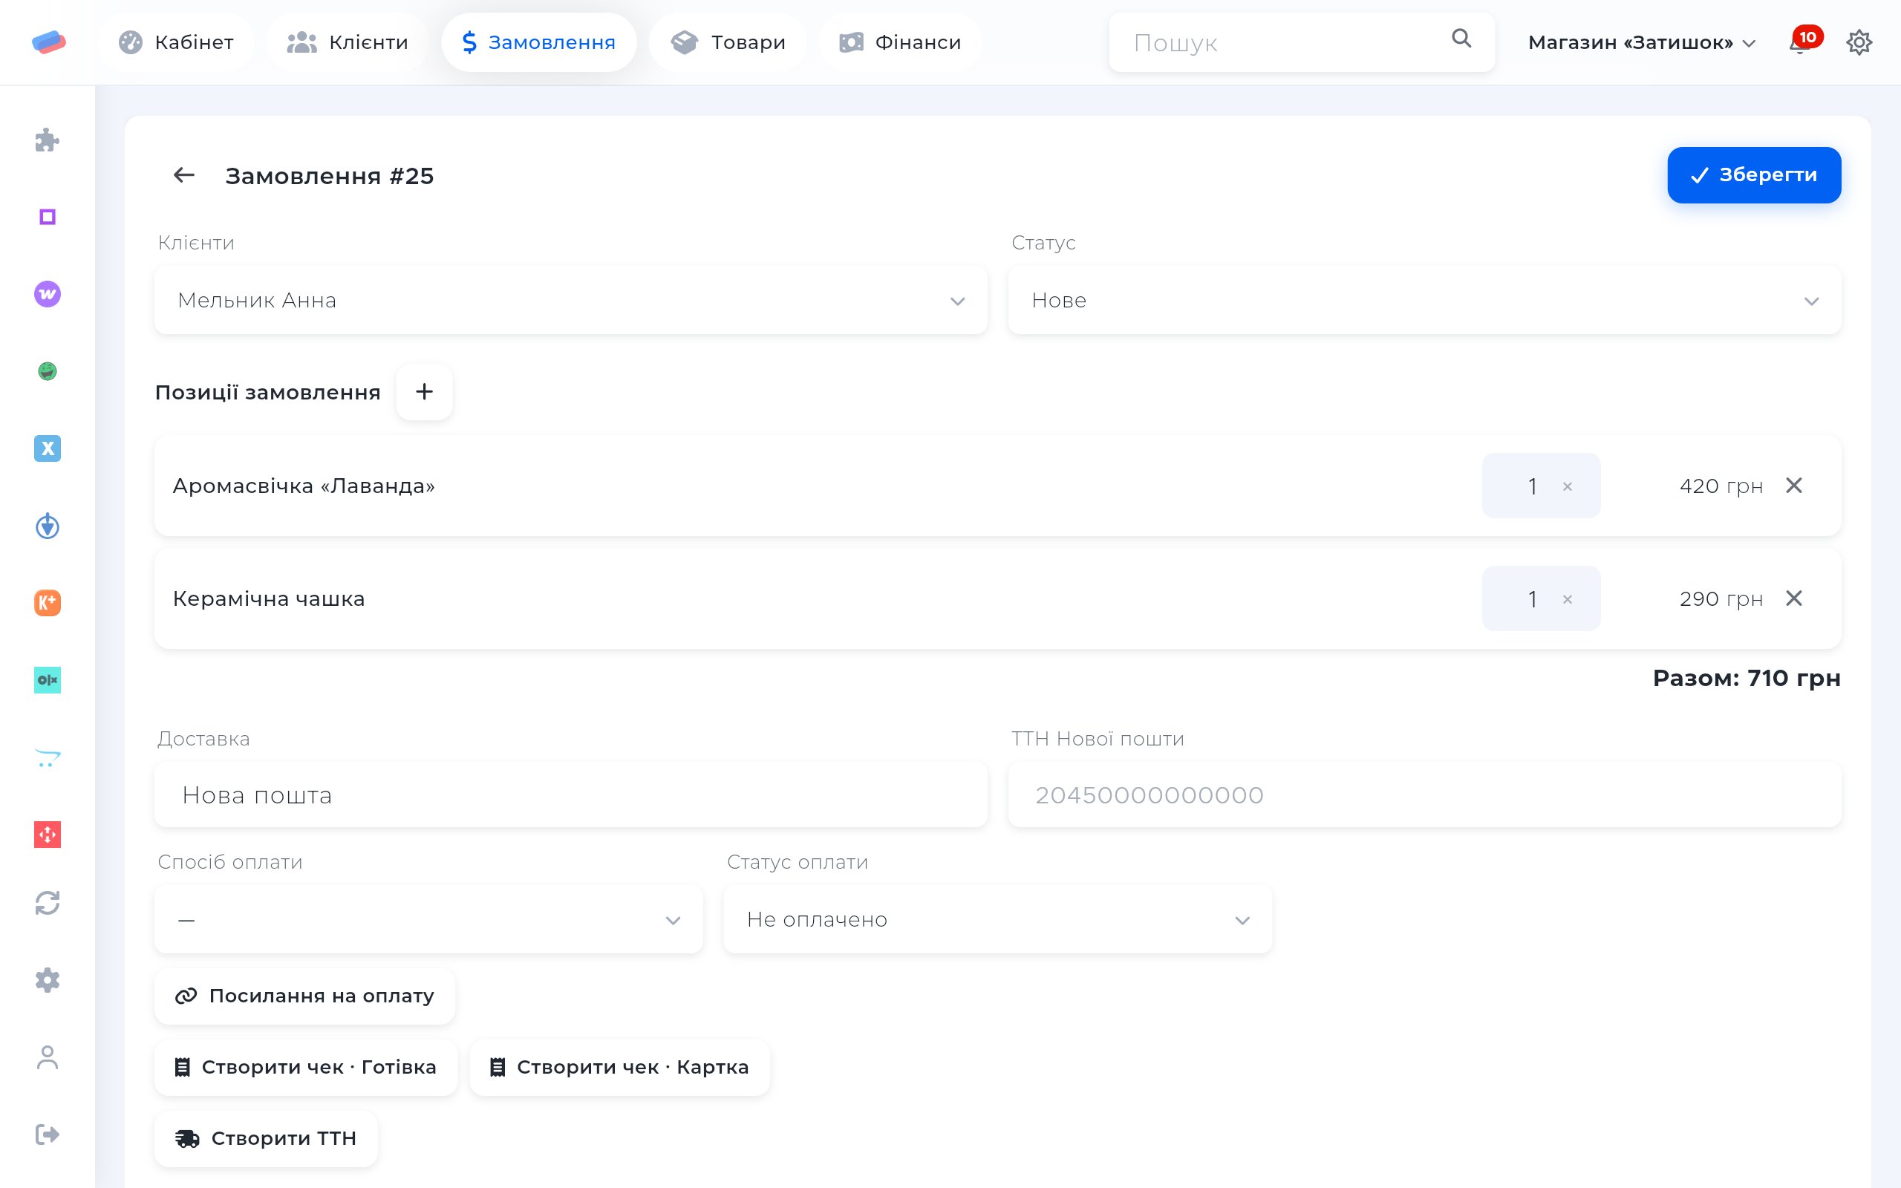Switch to the Товари tab

tap(728, 42)
